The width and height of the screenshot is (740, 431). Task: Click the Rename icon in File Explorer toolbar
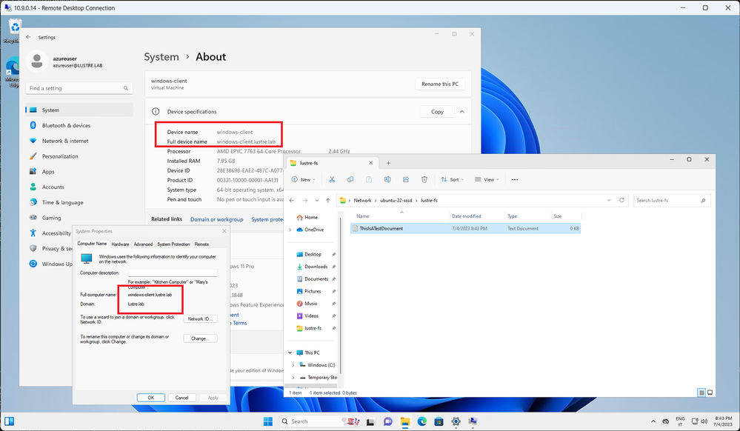[x=387, y=179]
